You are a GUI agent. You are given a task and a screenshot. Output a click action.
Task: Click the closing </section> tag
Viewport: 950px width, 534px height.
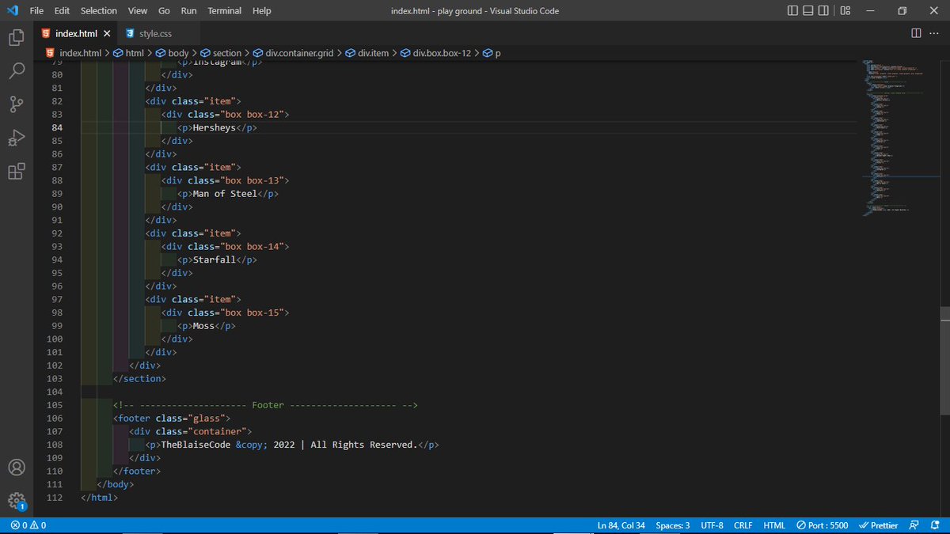point(139,378)
